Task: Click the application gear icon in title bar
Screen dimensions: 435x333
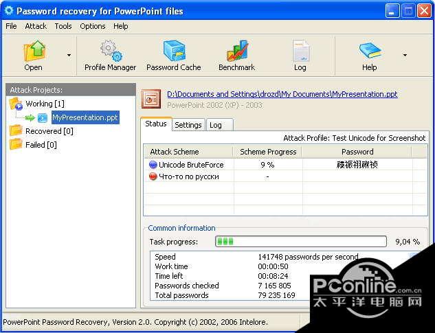Action: click(9, 10)
